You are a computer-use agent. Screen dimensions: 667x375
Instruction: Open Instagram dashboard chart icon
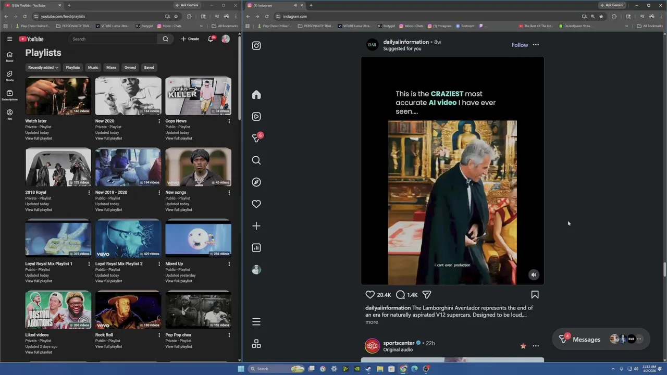[x=256, y=248]
